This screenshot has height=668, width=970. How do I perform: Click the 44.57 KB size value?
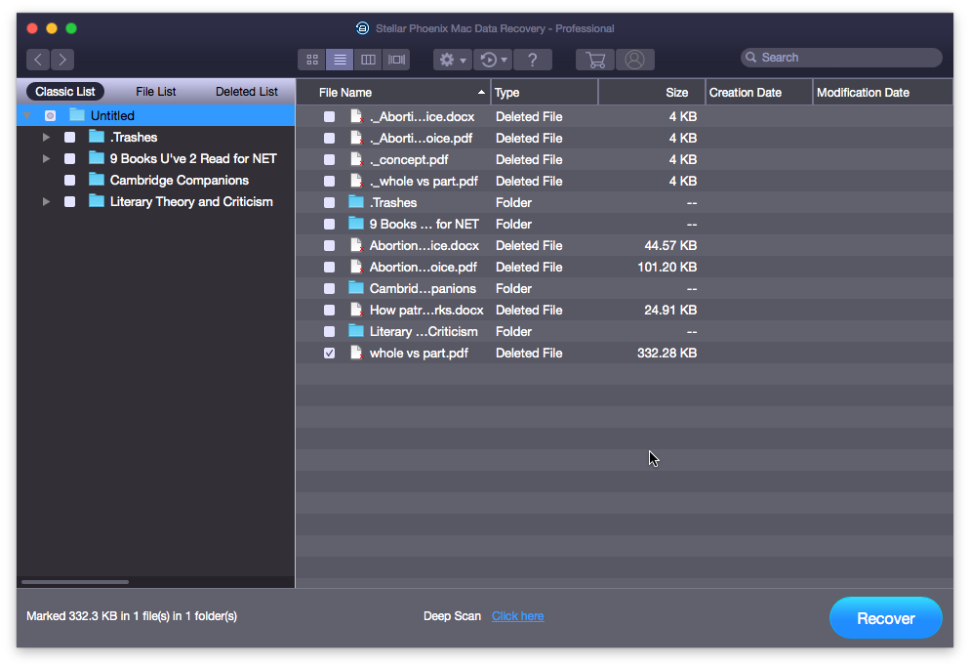click(670, 246)
